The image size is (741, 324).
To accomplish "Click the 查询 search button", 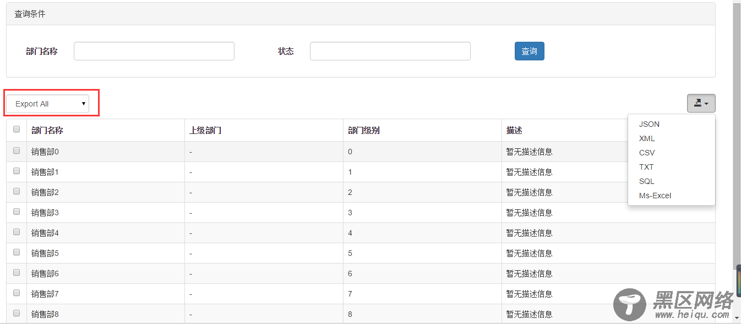I will [x=529, y=51].
